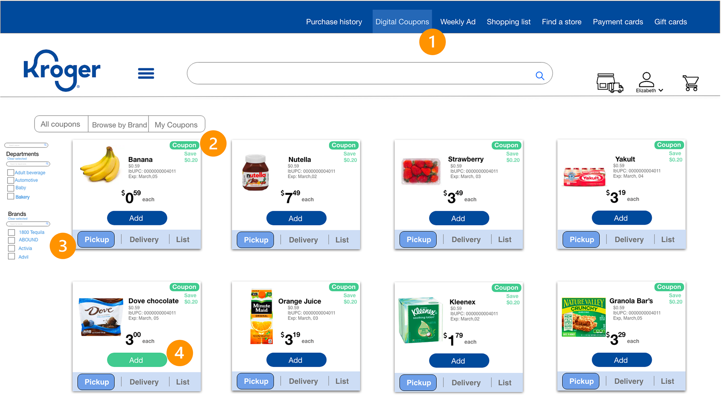Screen dimensions: 721x406
Task: Go home via the Kroger logo
Action: pyautogui.click(x=62, y=71)
